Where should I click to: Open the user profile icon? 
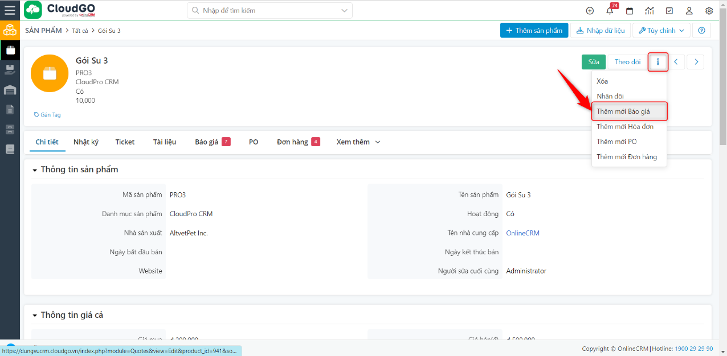click(689, 11)
